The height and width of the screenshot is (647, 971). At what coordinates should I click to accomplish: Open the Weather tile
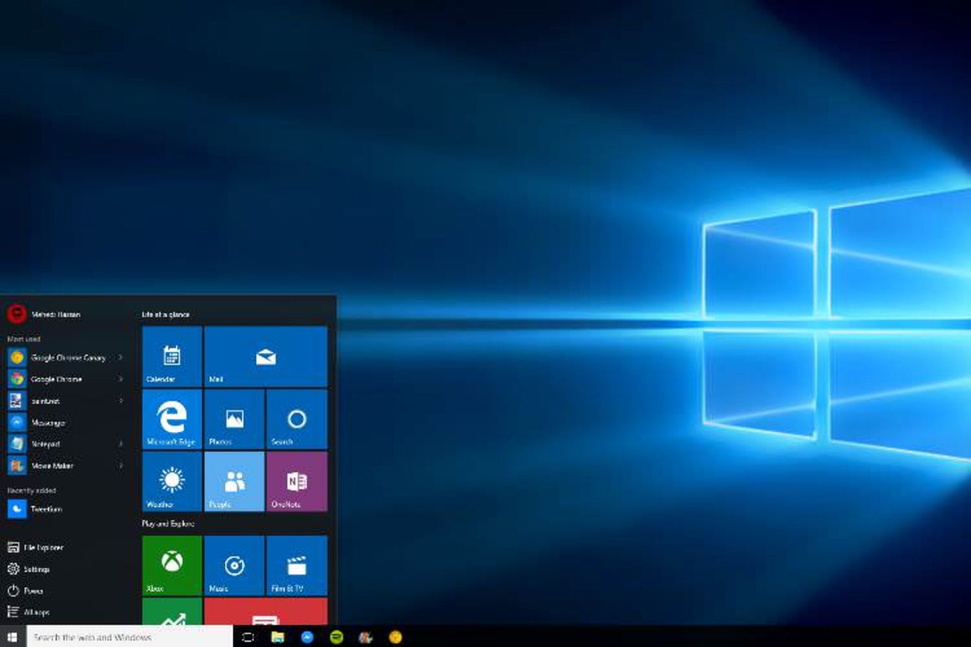[172, 481]
